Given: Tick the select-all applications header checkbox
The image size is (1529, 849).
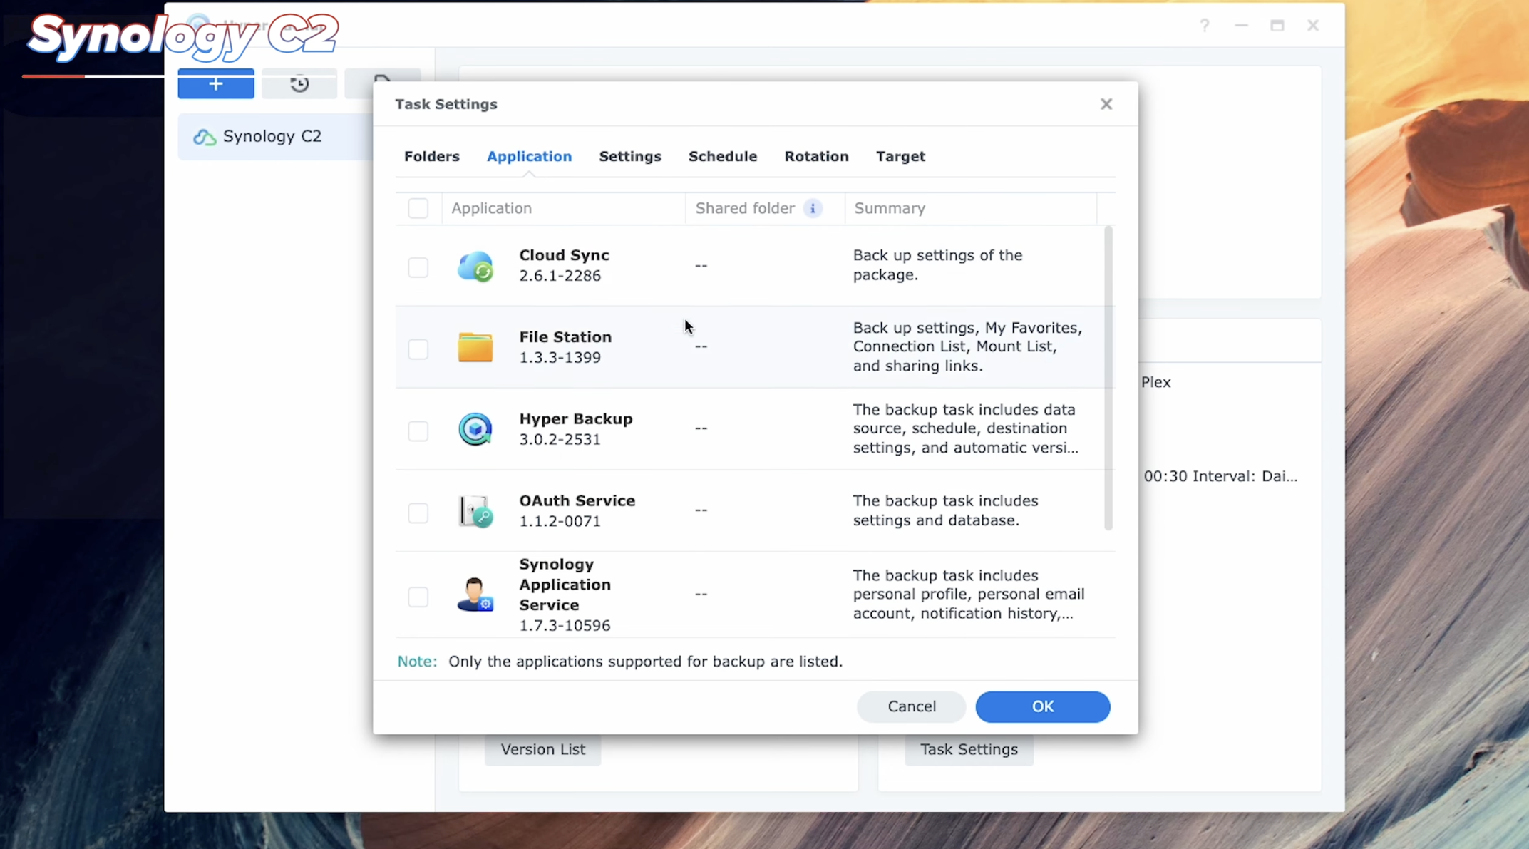Looking at the screenshot, I should point(418,208).
